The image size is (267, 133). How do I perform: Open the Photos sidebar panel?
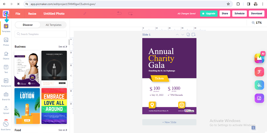[x=6, y=42]
